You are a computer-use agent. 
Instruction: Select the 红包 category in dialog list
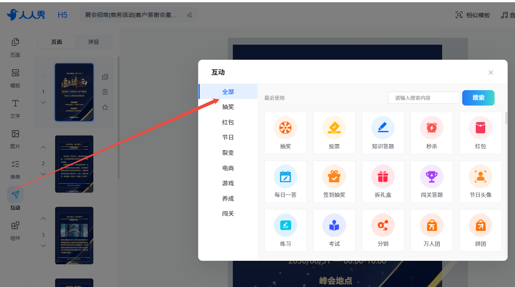point(228,122)
